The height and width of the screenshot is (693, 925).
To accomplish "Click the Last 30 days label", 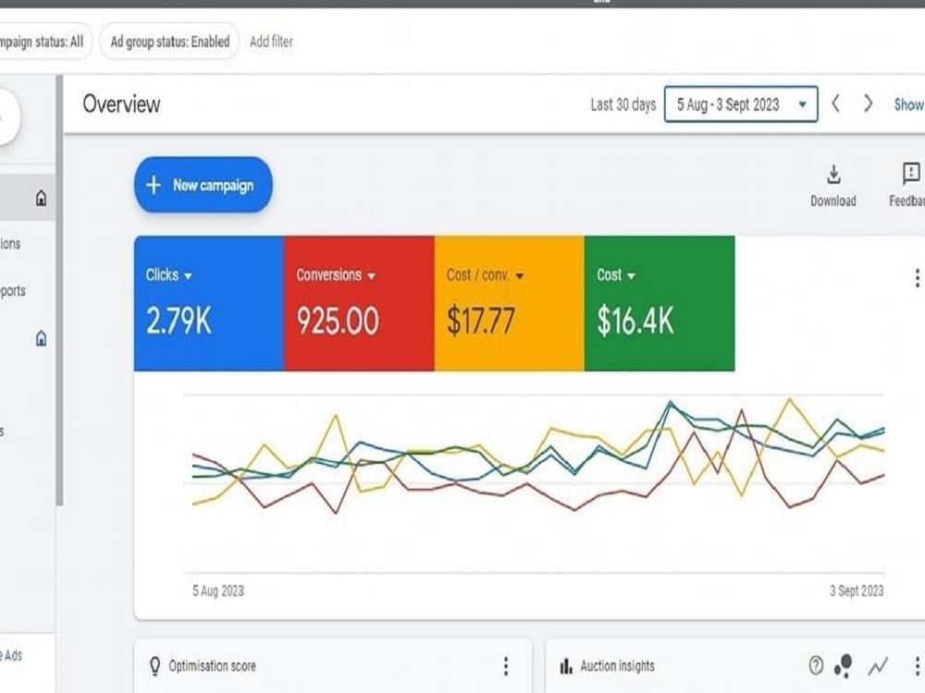I will pyautogui.click(x=623, y=105).
